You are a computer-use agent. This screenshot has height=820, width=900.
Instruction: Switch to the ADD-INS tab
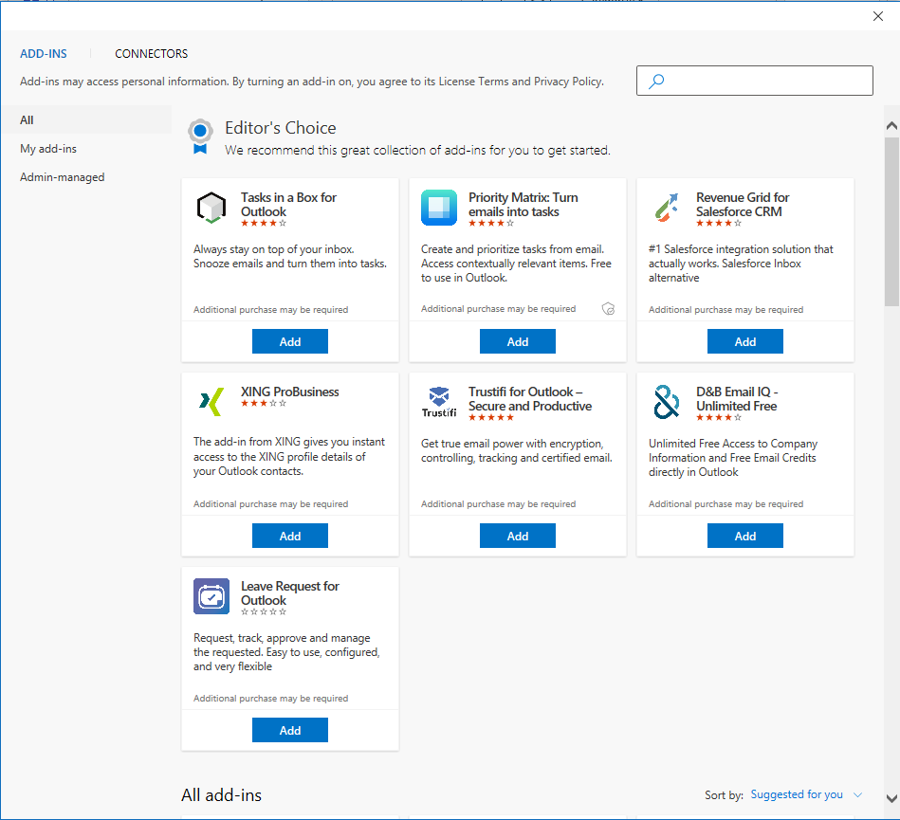click(x=44, y=54)
